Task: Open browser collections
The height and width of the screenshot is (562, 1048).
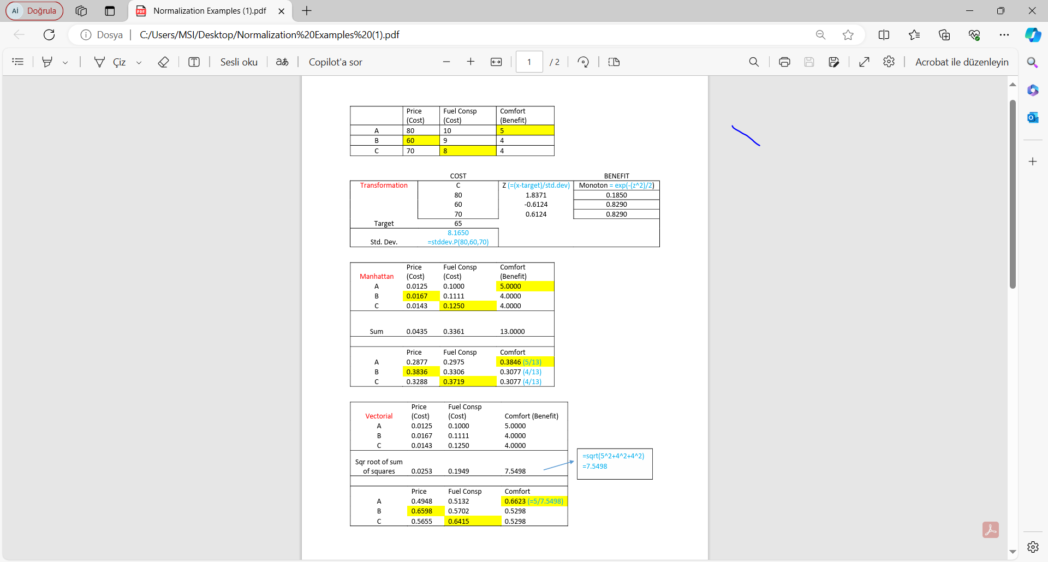Action: (x=944, y=35)
